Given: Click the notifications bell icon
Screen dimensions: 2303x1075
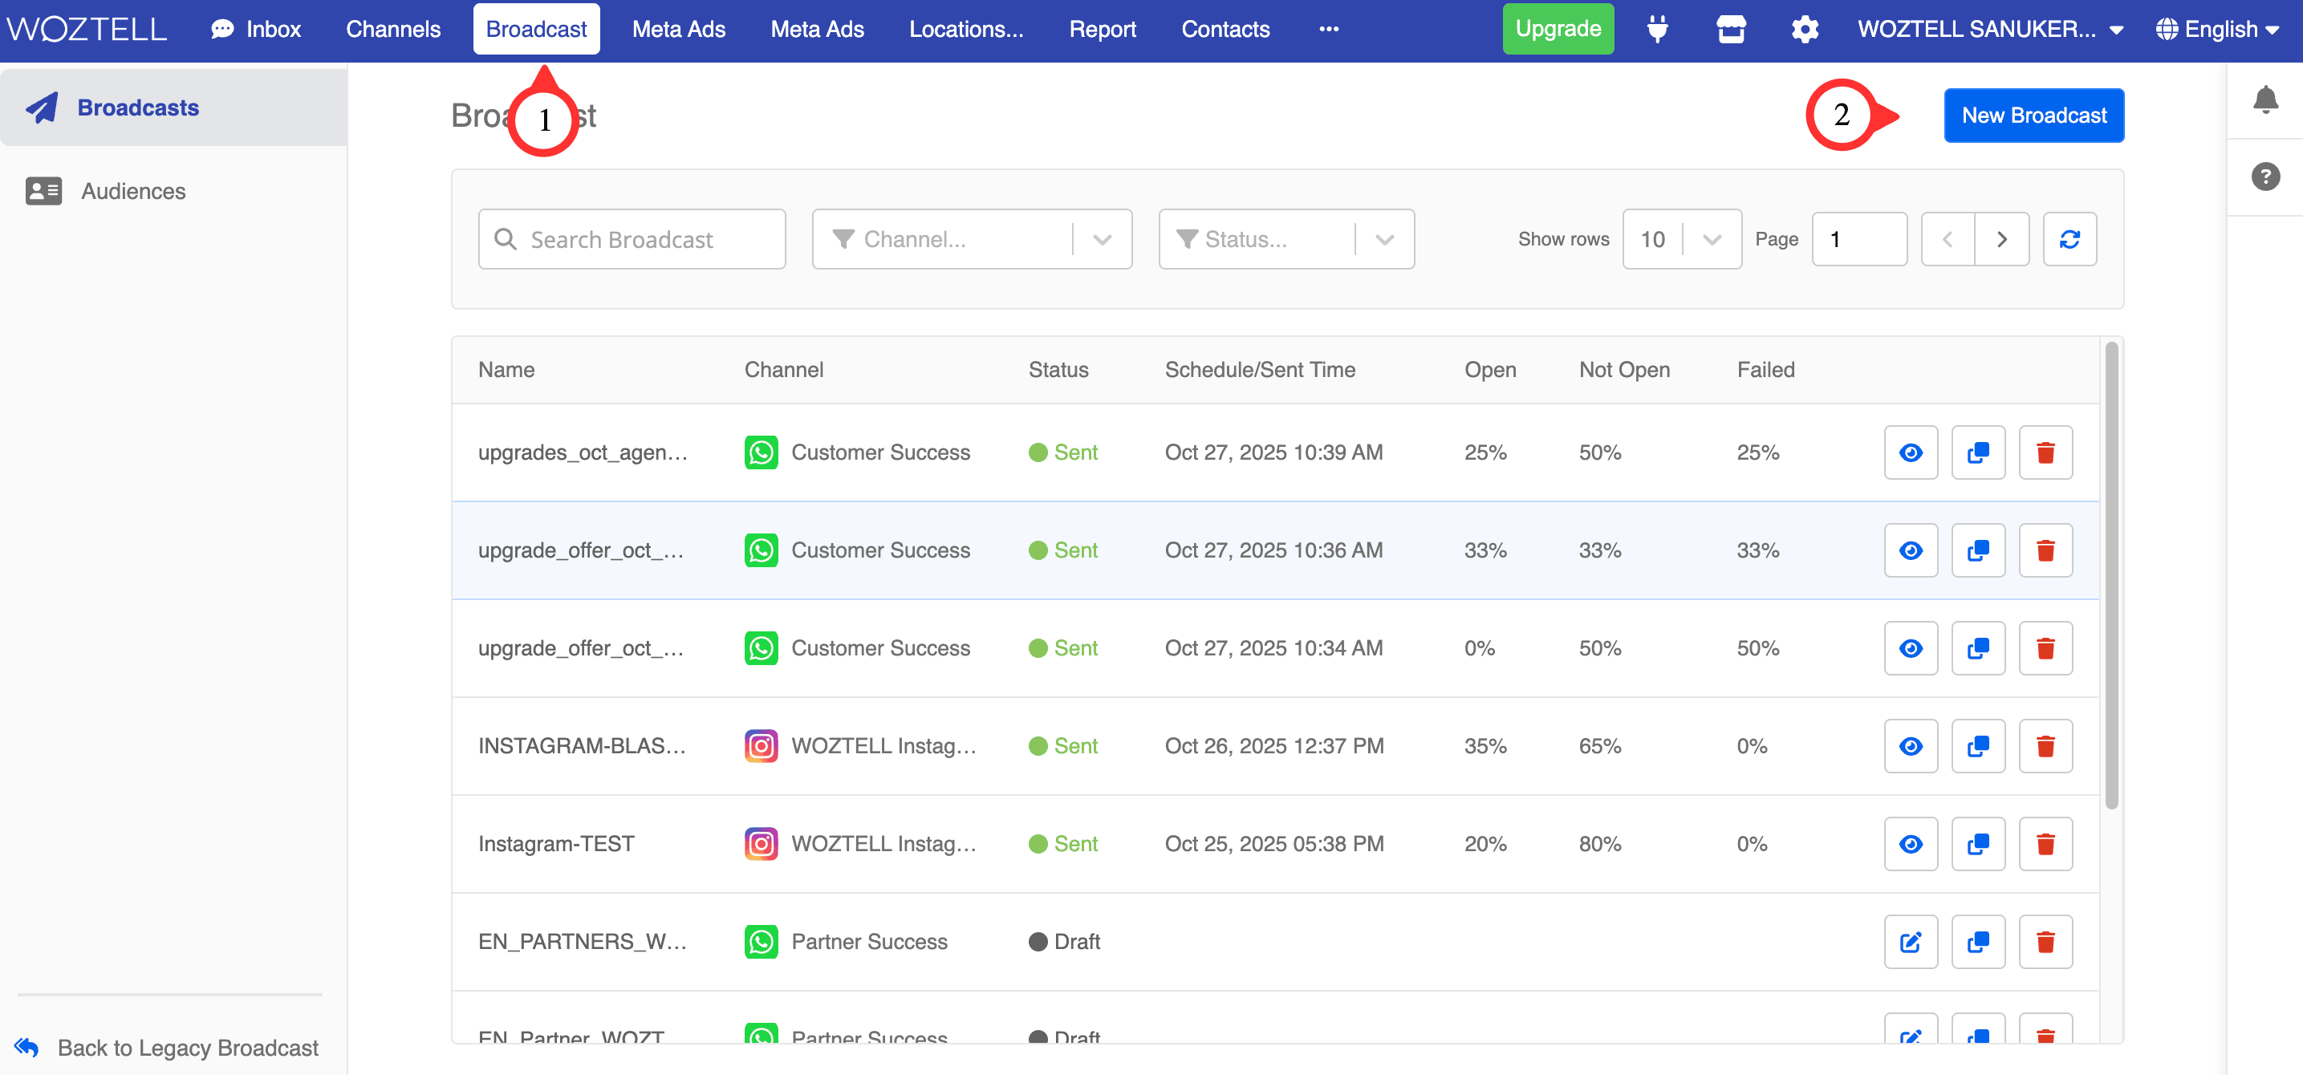Looking at the screenshot, I should 2264,99.
